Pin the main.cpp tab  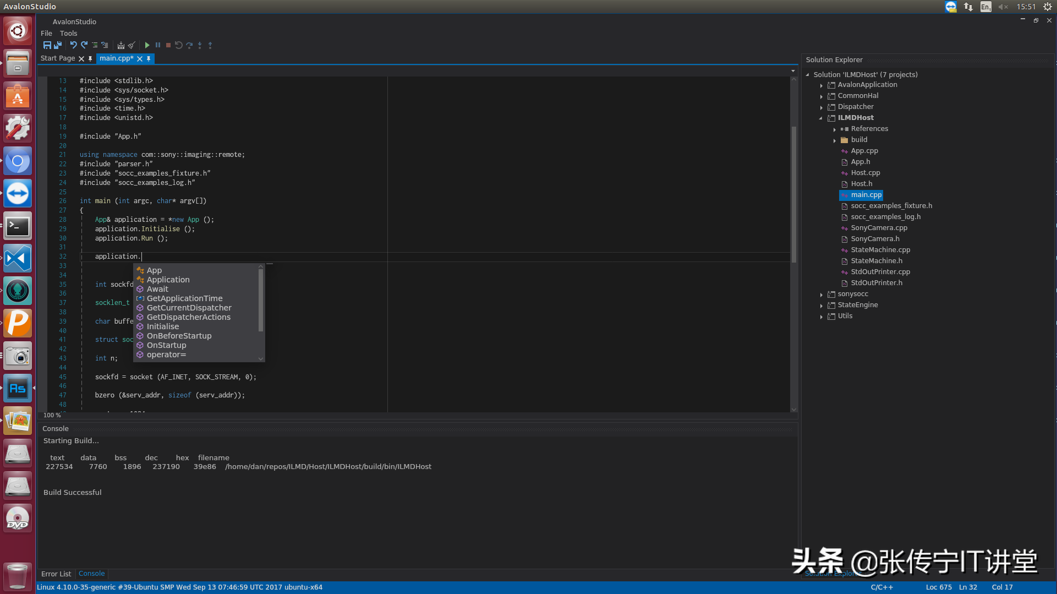[x=149, y=58]
